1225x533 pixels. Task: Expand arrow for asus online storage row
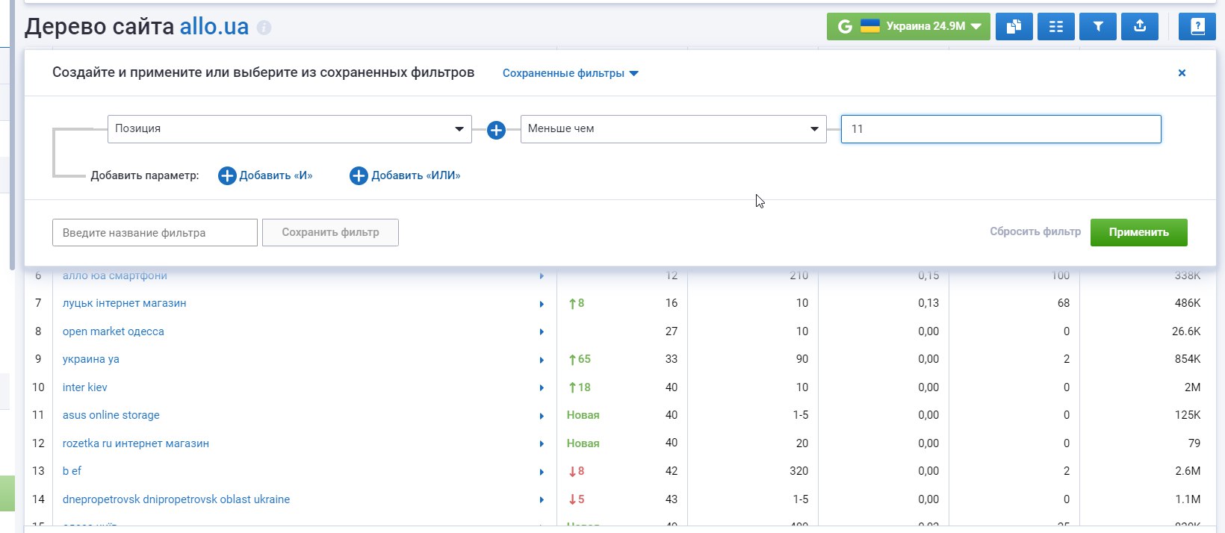[542, 416]
